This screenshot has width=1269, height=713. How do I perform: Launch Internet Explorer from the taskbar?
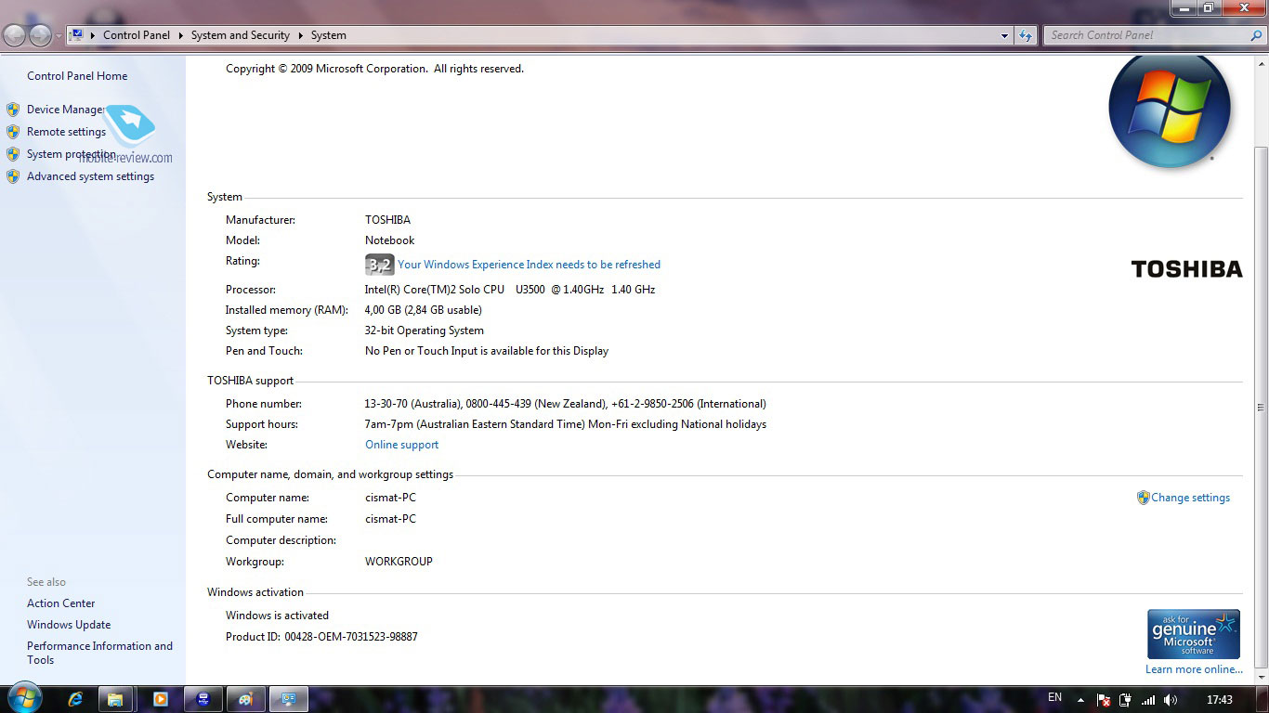[76, 699]
